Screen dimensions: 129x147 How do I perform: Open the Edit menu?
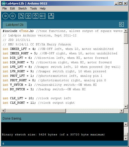click(12, 8)
